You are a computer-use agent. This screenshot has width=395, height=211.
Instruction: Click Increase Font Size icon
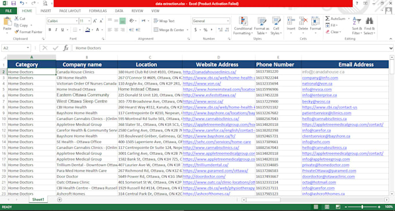click(95, 21)
